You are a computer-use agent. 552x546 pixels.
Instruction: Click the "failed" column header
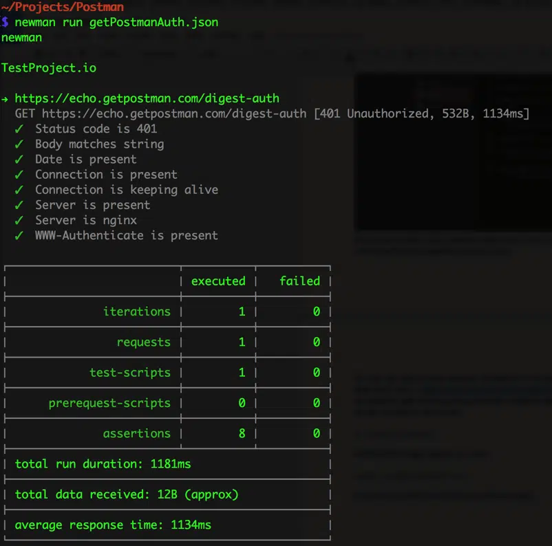click(x=299, y=281)
